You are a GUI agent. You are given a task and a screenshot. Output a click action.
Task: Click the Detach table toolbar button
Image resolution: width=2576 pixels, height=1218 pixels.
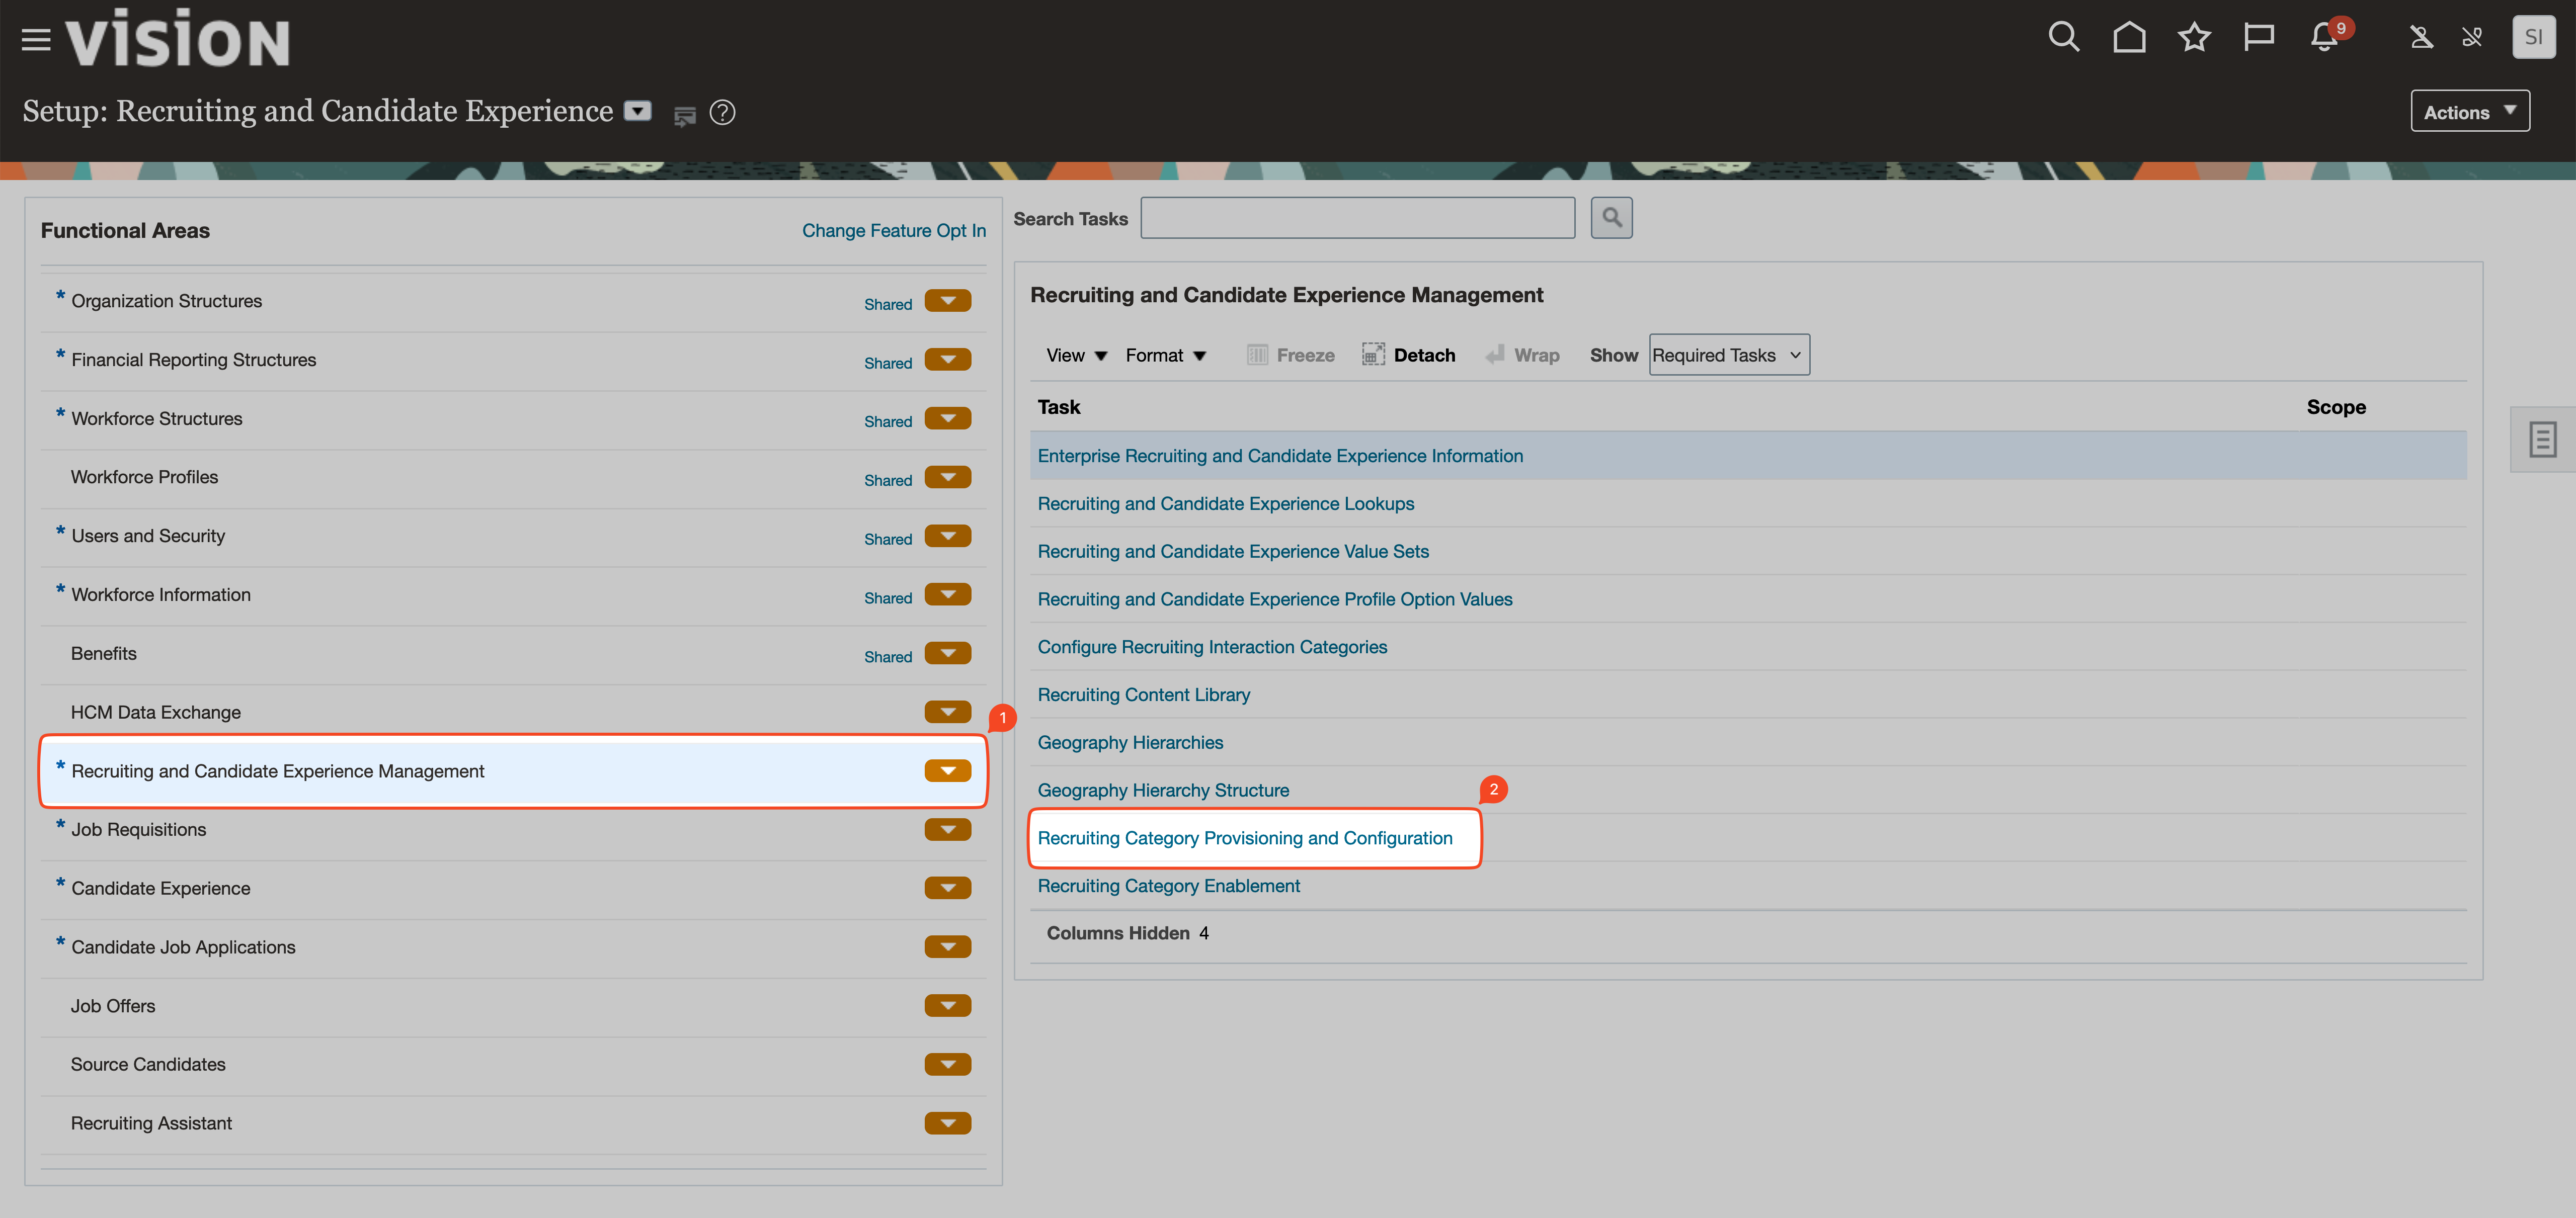point(1409,356)
